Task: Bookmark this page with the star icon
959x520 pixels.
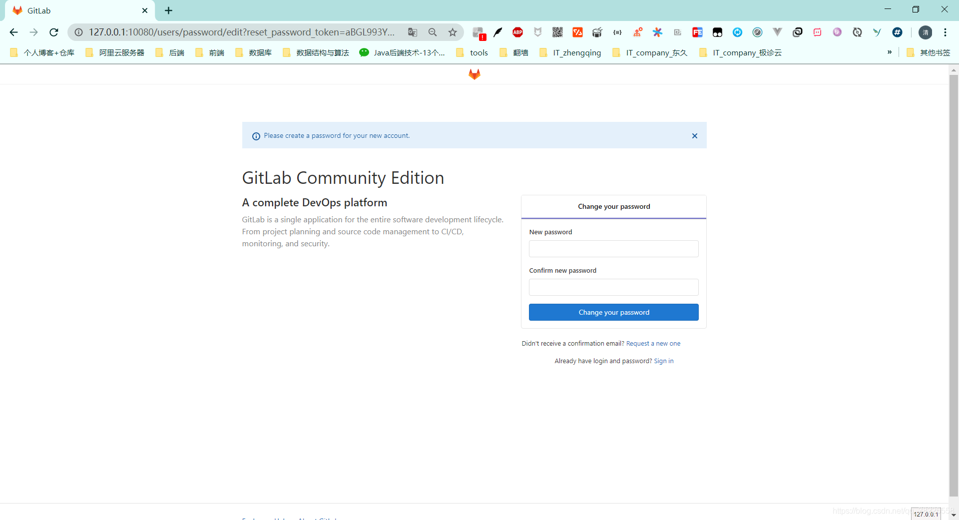Action: tap(453, 32)
